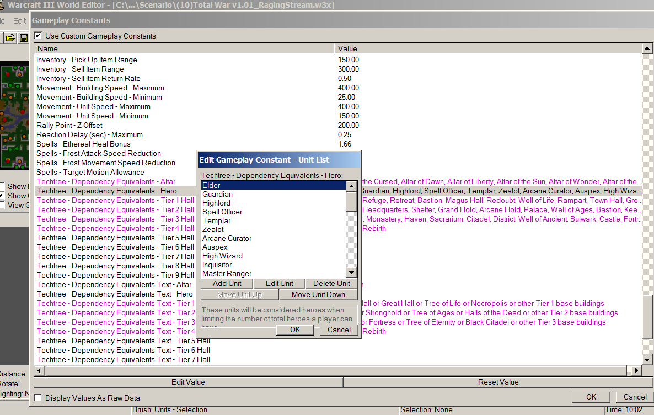The image size is (654, 415).
Task: Click the open map folder icon
Action: click(10, 38)
